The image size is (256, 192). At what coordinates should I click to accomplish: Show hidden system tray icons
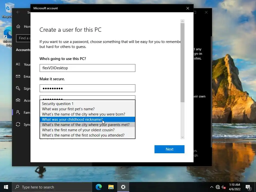[x=211, y=187]
